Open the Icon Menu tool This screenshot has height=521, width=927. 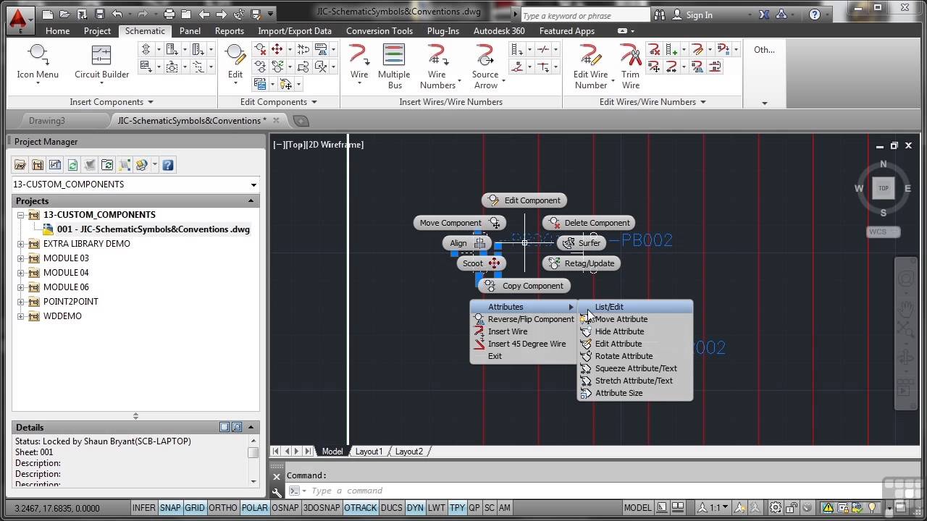pyautogui.click(x=38, y=62)
